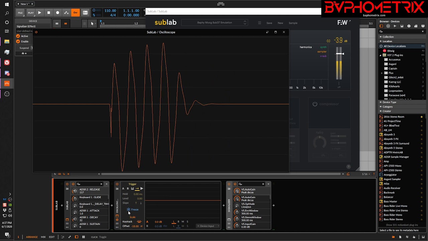Screen dimensions: 428x241
Task: Adjust the ADSR 2 : RELEASE knob
Action: tap(75, 191)
